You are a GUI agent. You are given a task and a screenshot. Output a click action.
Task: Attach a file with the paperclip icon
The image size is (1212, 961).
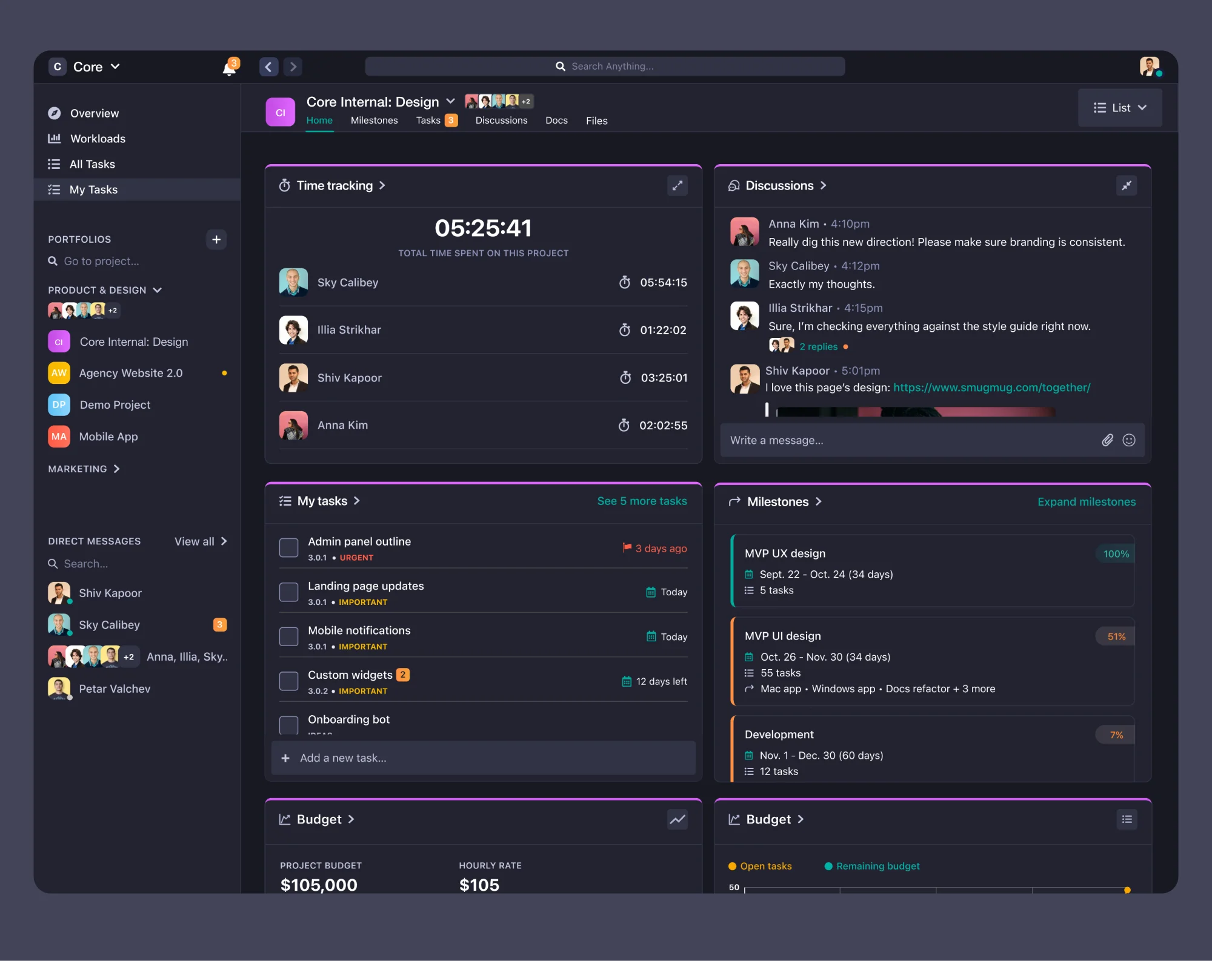[1107, 440]
